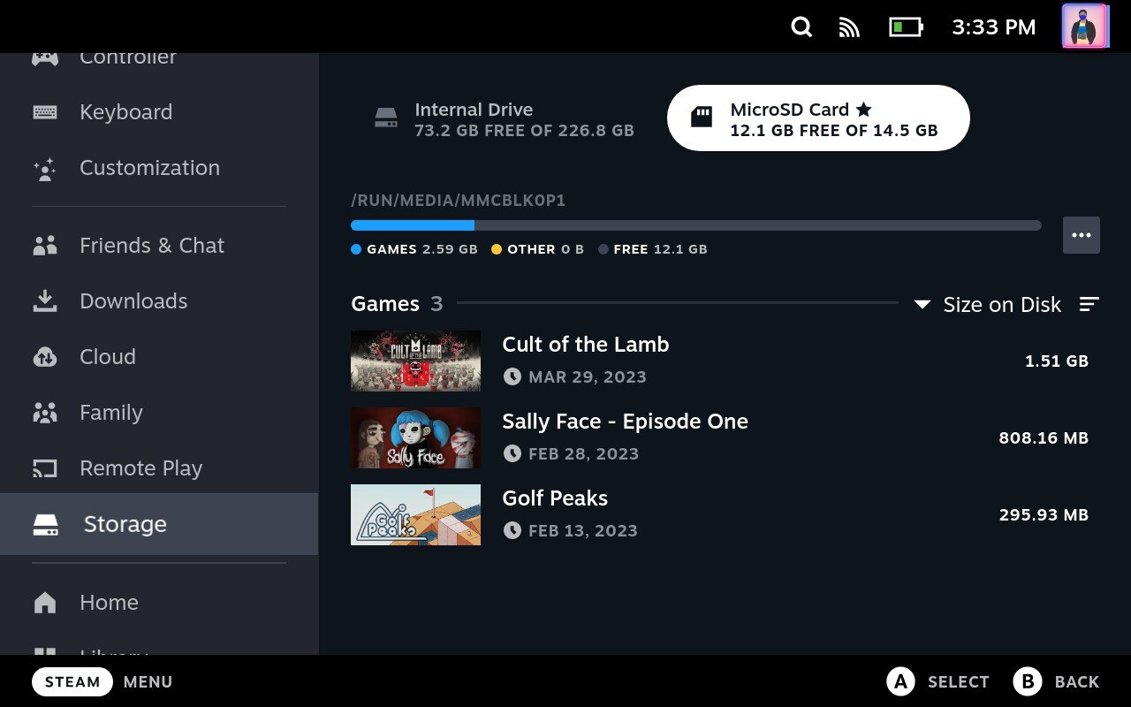The image size is (1131, 707).
Task: Click the Downloads arrow icon
Action: (45, 301)
